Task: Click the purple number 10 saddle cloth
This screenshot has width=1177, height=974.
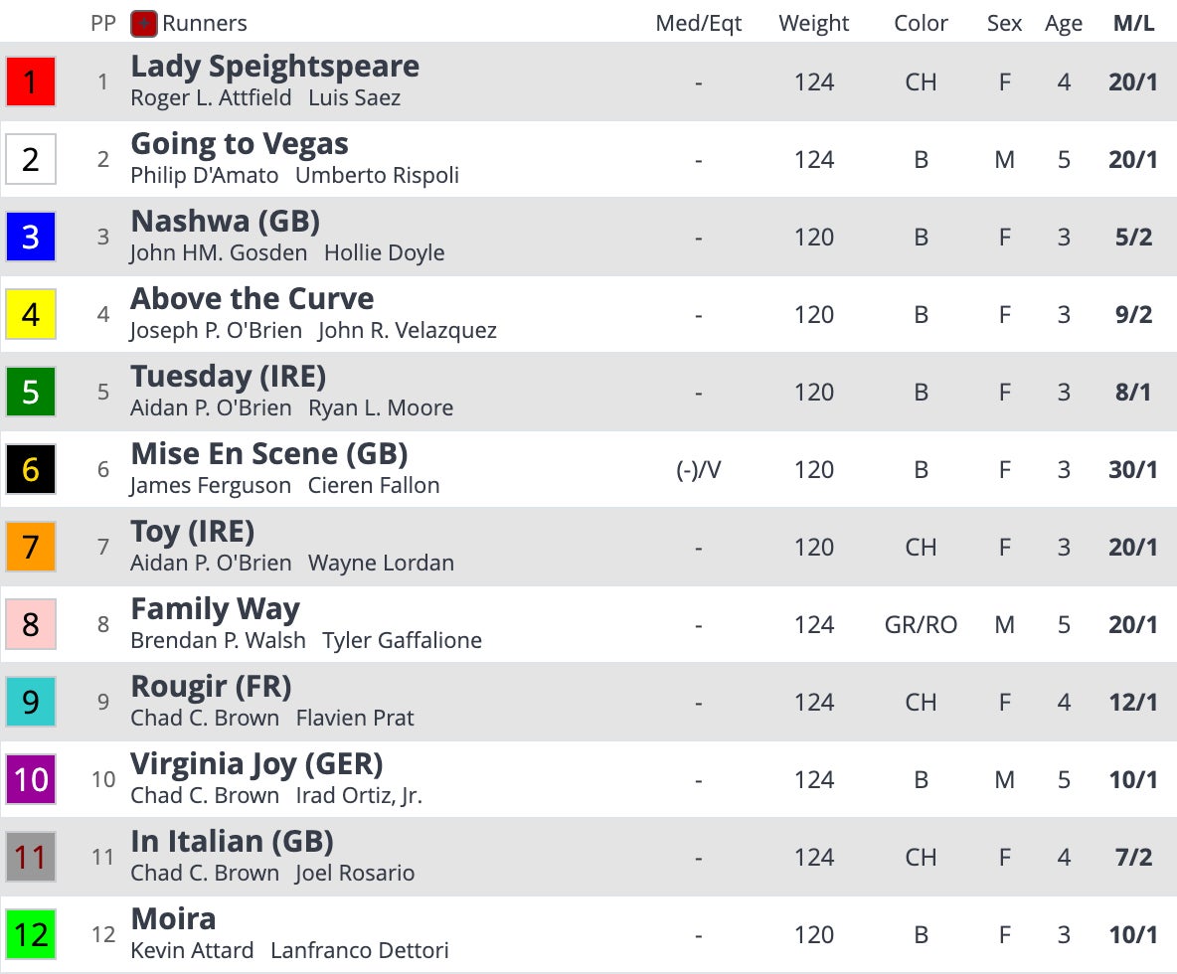Action: pyautogui.click(x=31, y=780)
